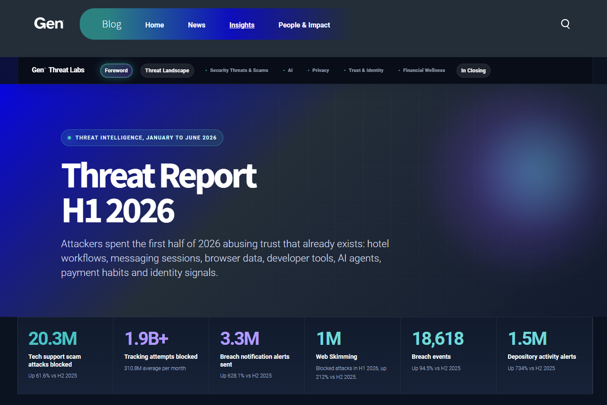Click the 'Breach events' label

tap(431, 357)
